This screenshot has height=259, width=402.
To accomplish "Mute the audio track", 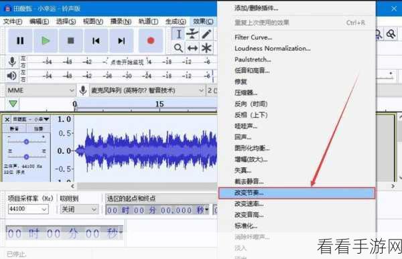I will pos(14,128).
